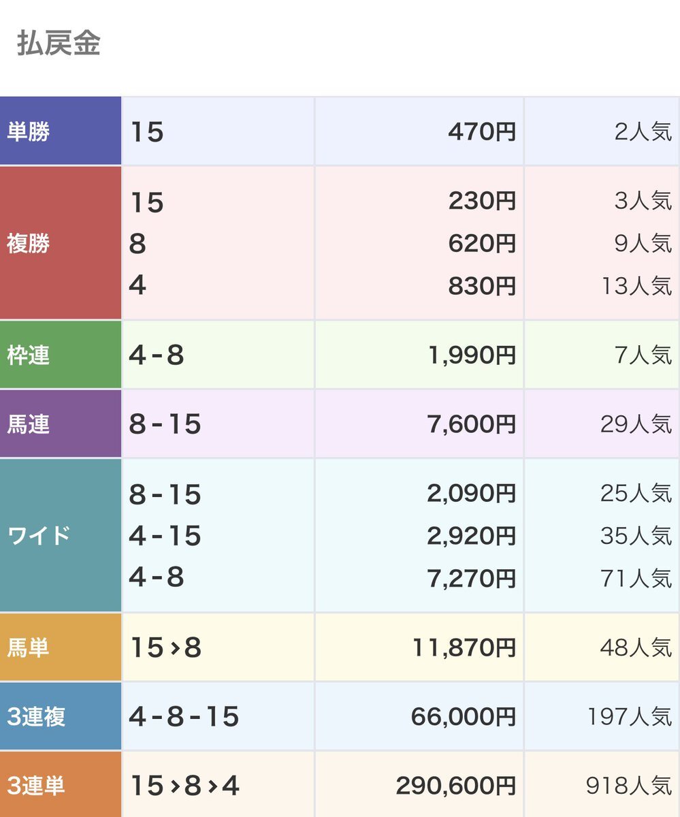This screenshot has width=680, height=817.
Task: Click the 11,870円 exacta payout
Action: [464, 647]
